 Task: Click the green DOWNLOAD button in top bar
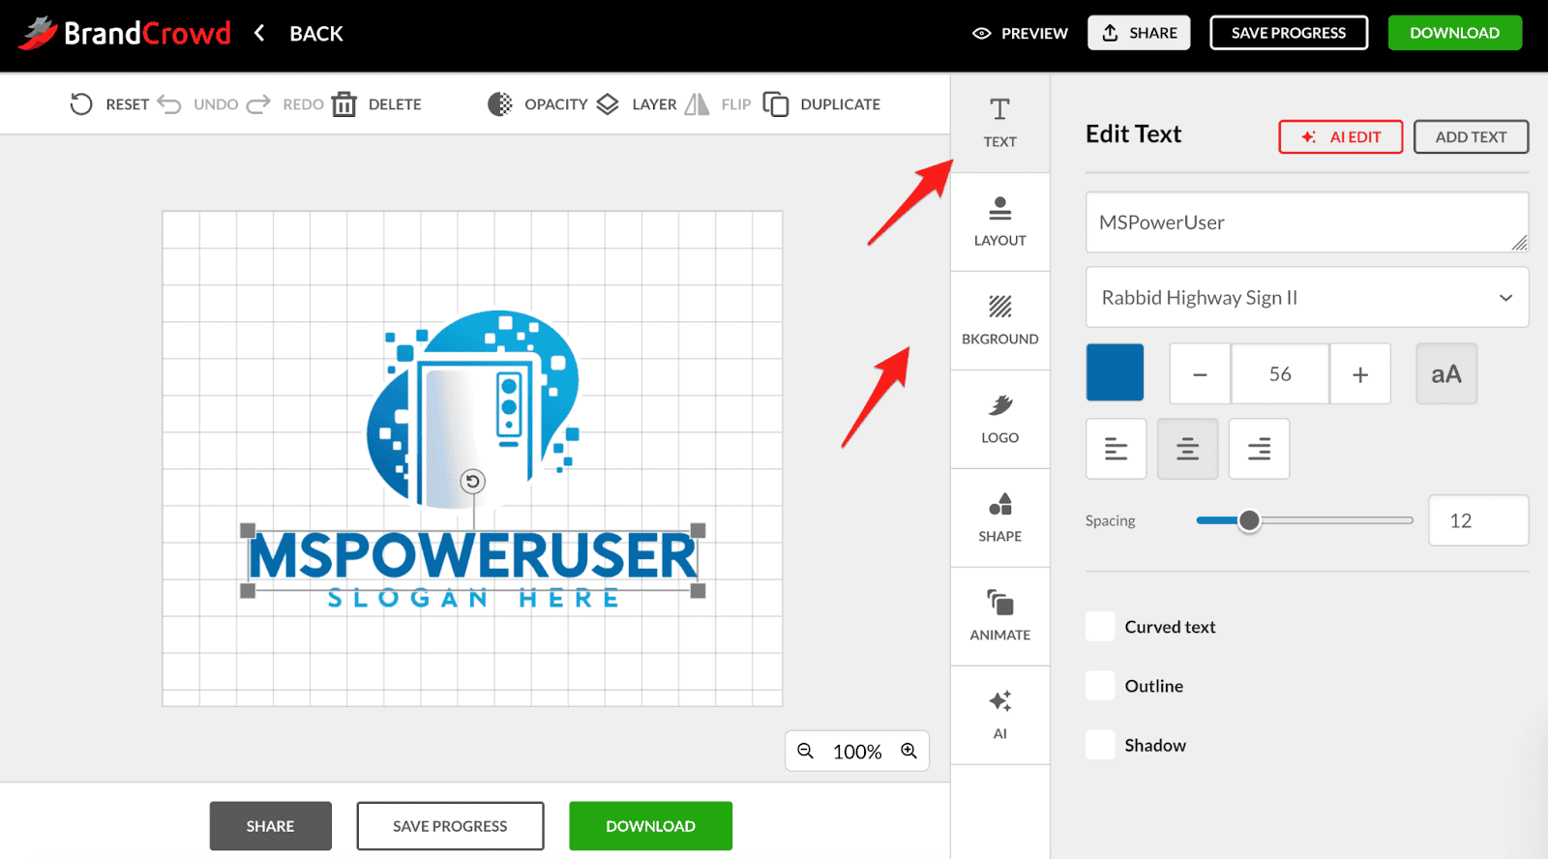coord(1454,33)
